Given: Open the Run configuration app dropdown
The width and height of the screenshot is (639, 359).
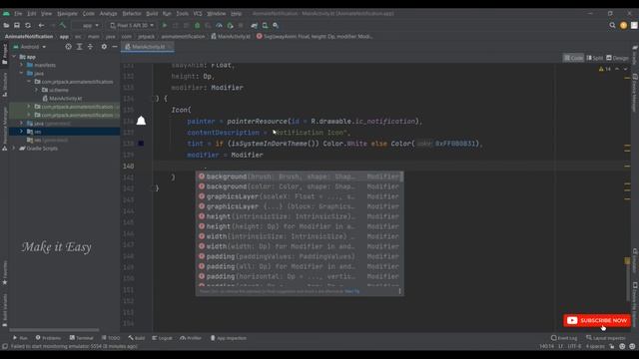Looking at the screenshot, I should [x=86, y=25].
